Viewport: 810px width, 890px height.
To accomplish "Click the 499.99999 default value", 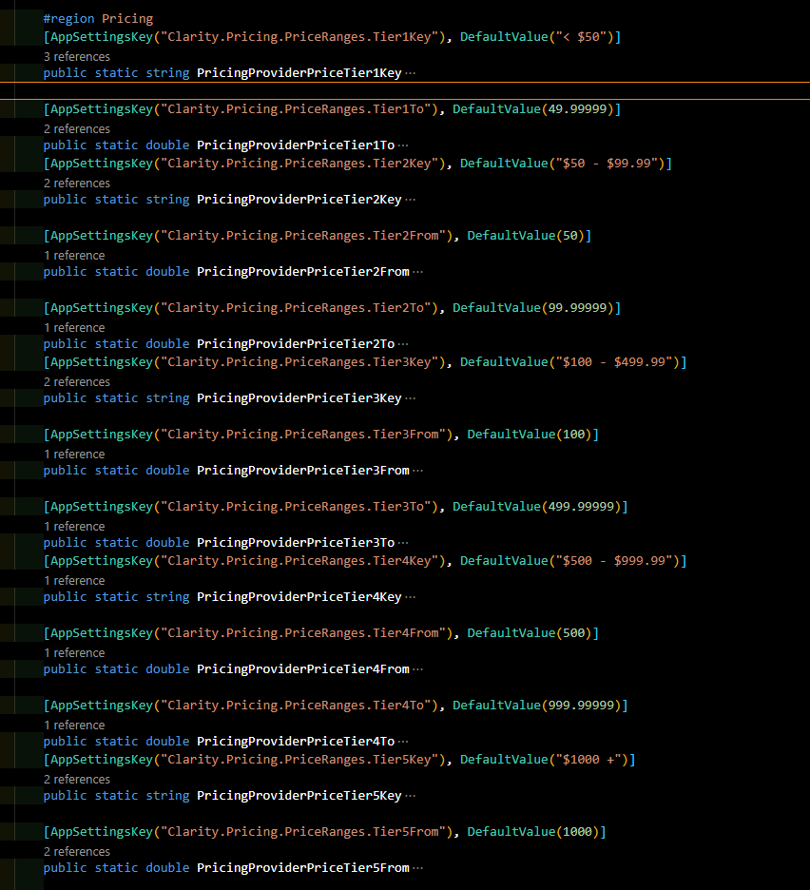I will point(581,506).
